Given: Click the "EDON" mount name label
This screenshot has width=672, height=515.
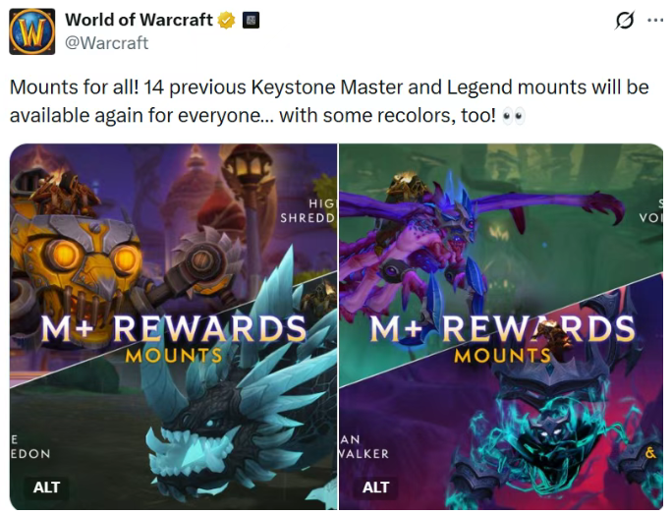Looking at the screenshot, I should [30, 454].
